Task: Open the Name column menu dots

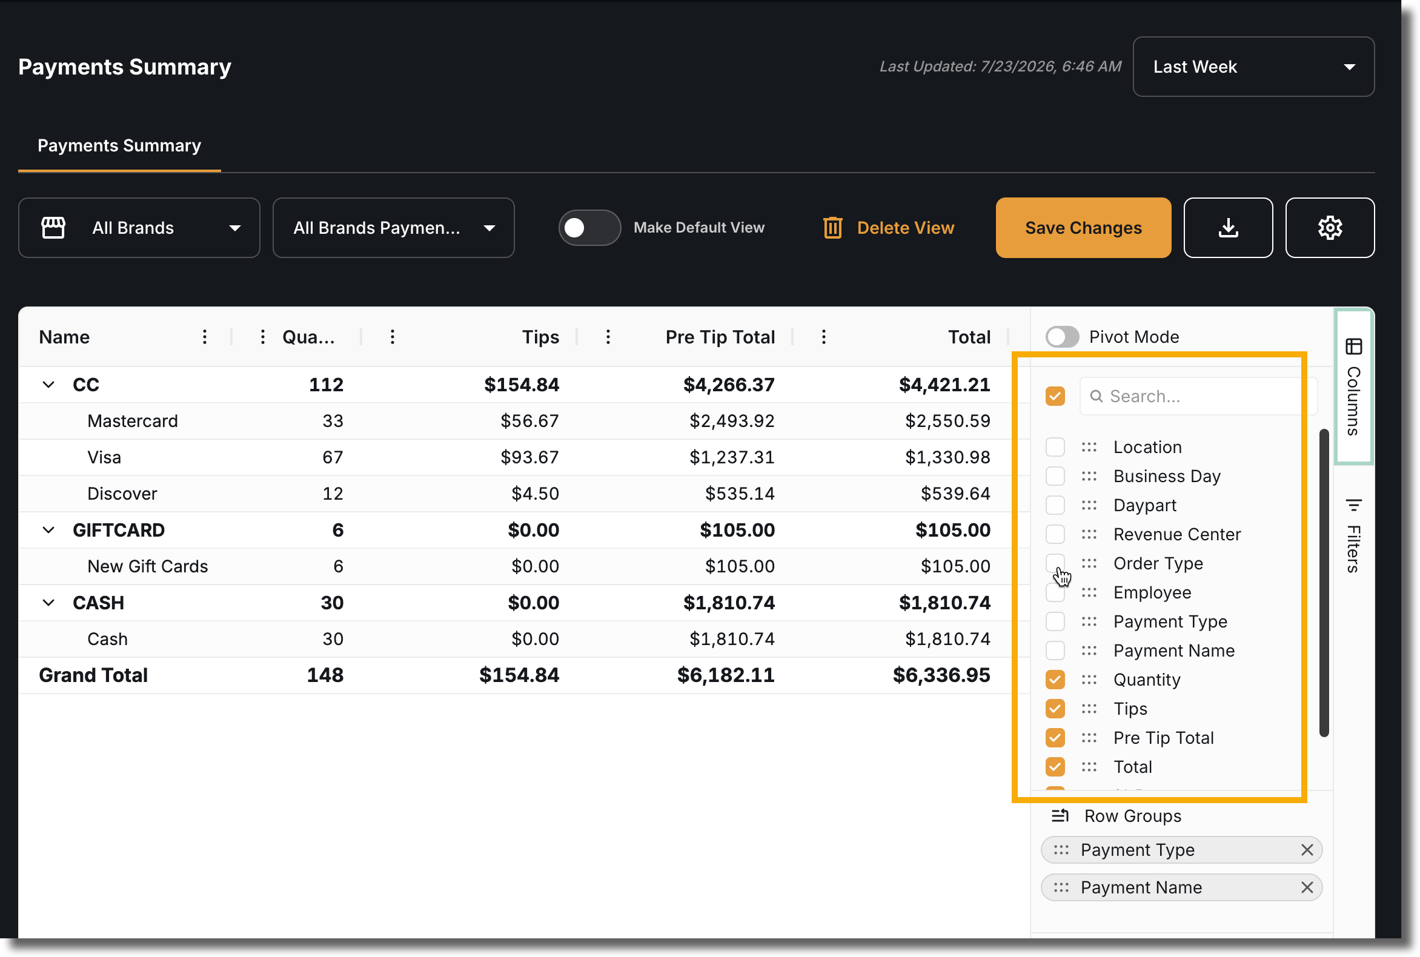Action: (205, 337)
